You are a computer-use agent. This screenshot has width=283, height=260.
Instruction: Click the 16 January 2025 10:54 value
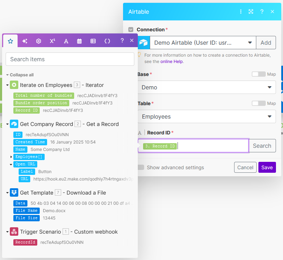(73, 142)
